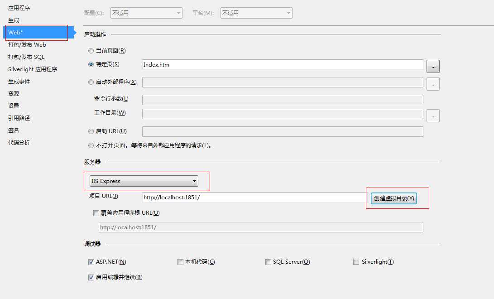Click the 命令行参数 input field
This screenshot has height=299, width=494.
(x=283, y=100)
